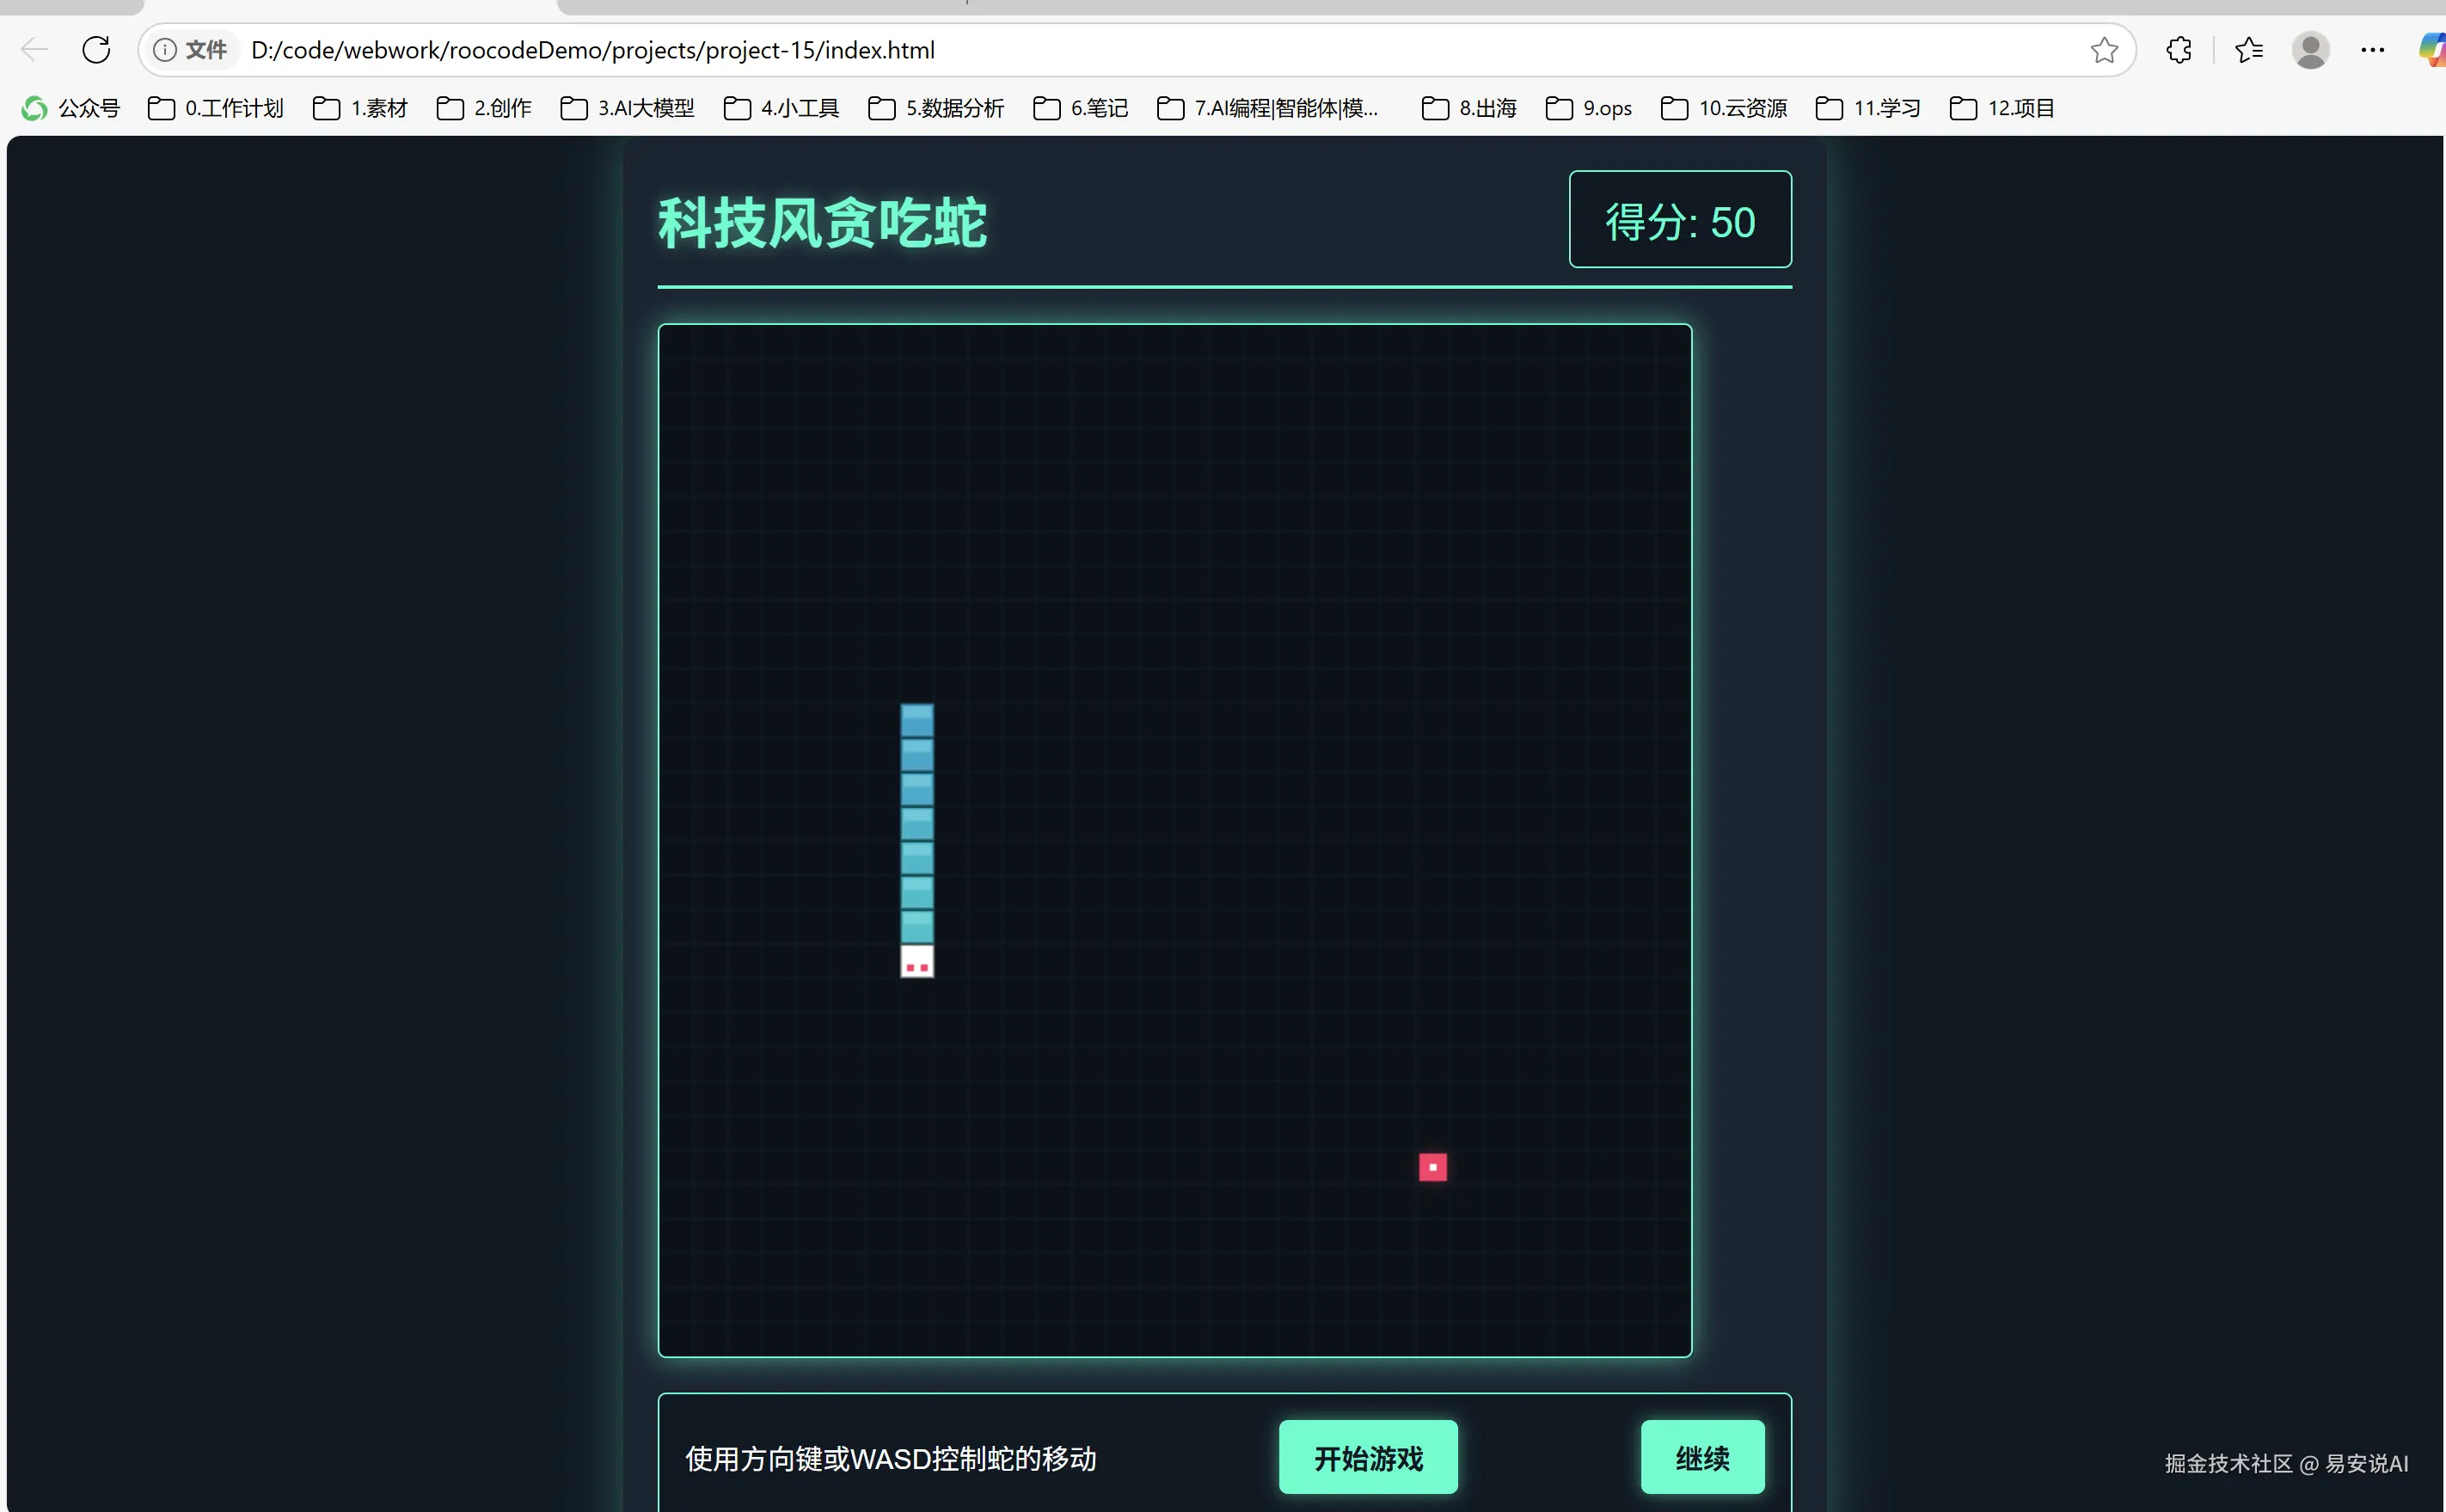
Task: Open the browser extensions puzzle icon
Action: click(2179, 50)
